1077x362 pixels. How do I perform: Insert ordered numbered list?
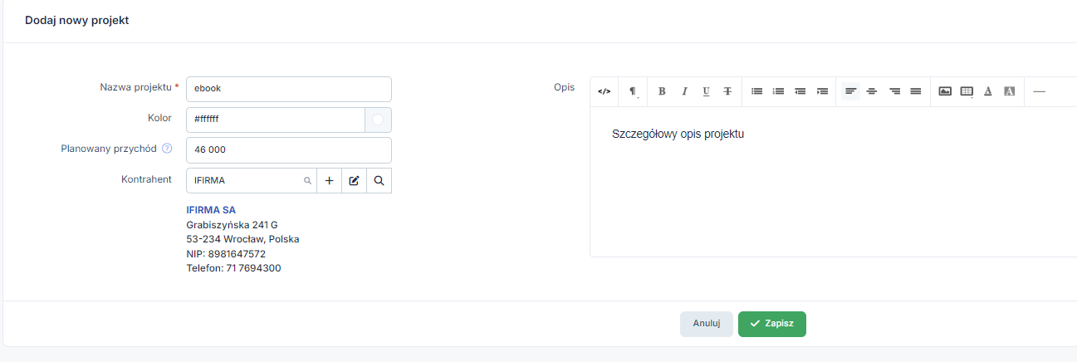click(778, 91)
